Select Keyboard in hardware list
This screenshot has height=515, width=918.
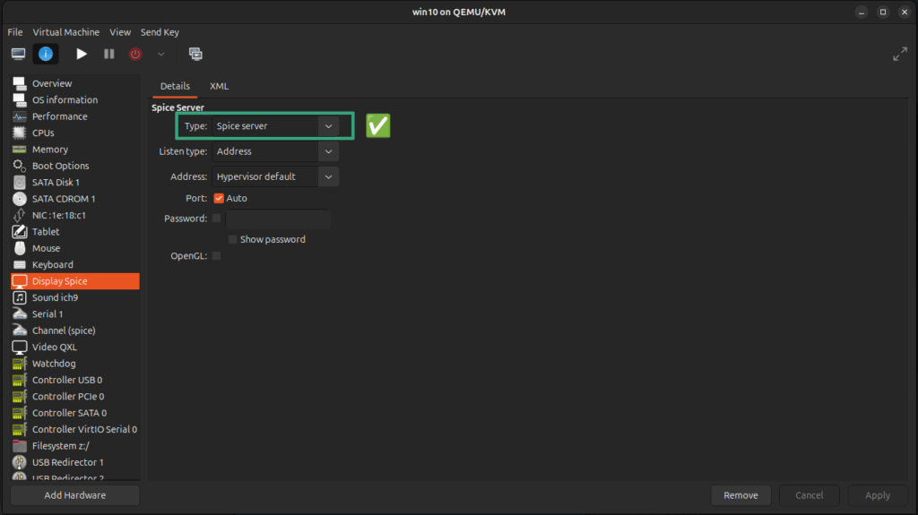(x=75, y=264)
